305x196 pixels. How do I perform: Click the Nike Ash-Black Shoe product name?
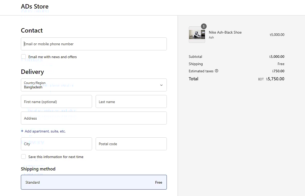225,32
